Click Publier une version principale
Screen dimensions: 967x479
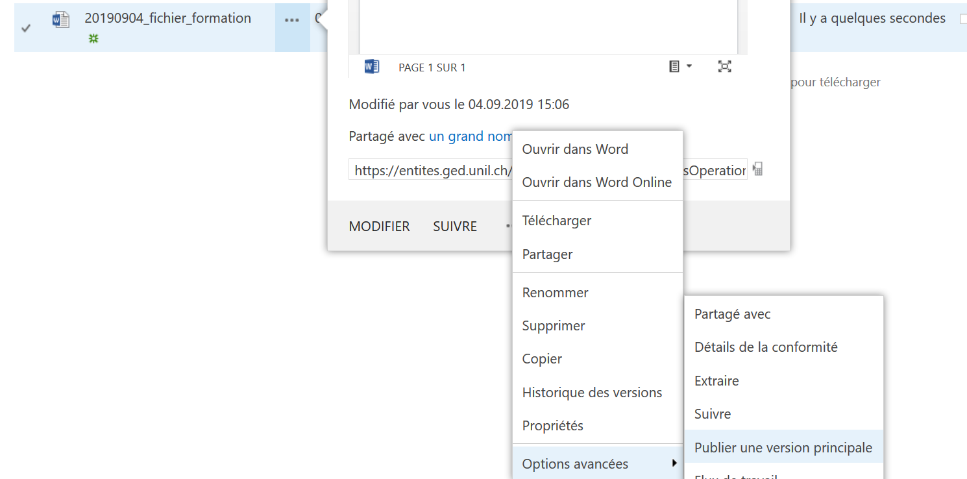tap(783, 448)
